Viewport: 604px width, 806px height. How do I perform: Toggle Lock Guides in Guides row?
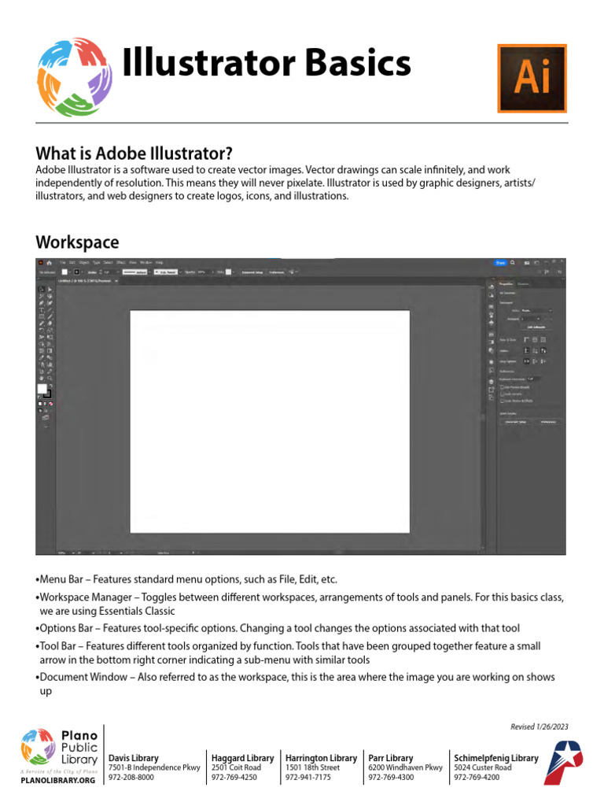pos(535,350)
